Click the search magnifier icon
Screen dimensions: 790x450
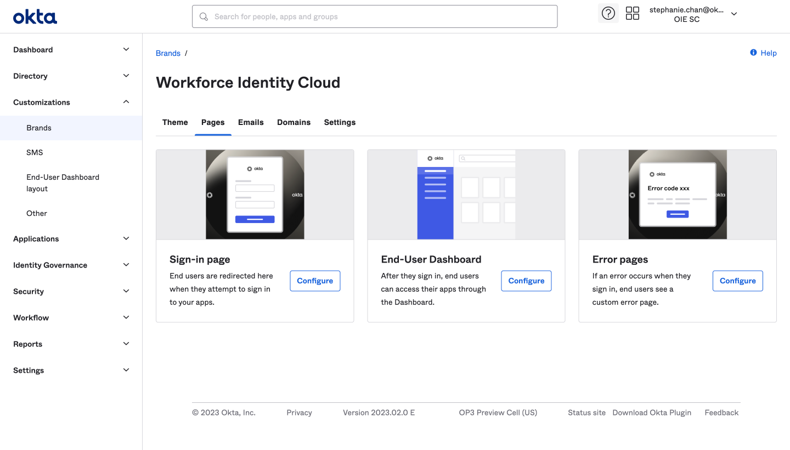pos(204,16)
